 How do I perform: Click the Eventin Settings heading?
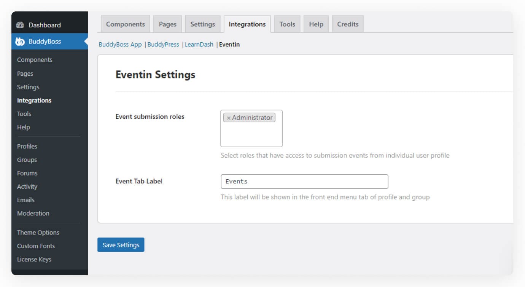(x=155, y=75)
